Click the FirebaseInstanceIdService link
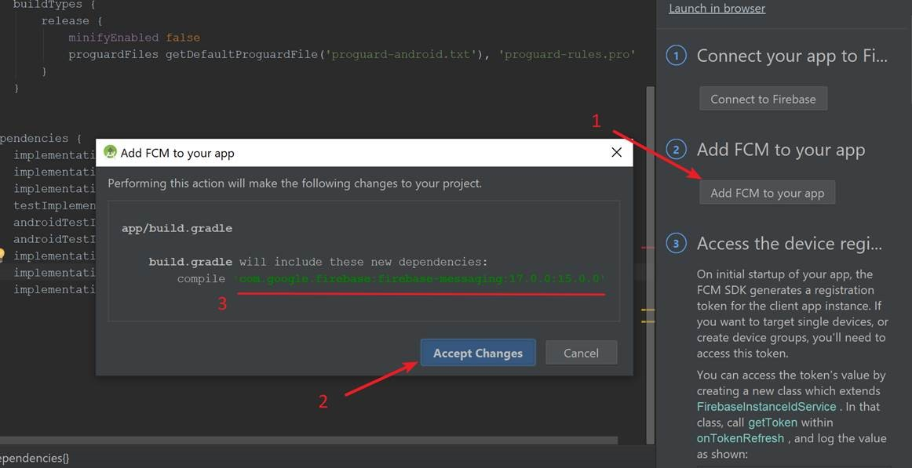 765,406
